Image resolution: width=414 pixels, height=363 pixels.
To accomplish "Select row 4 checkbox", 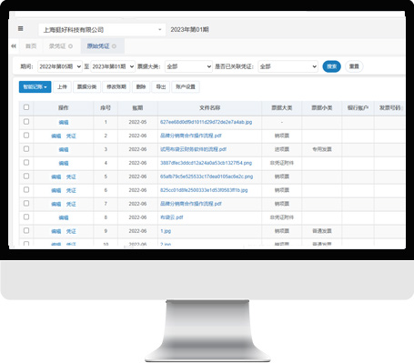I will tap(26, 163).
